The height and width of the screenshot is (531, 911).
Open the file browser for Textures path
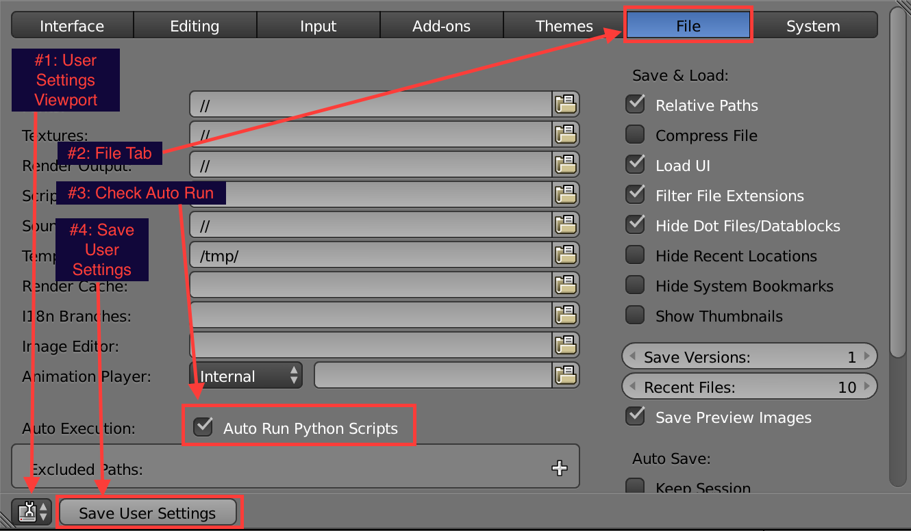click(x=566, y=134)
